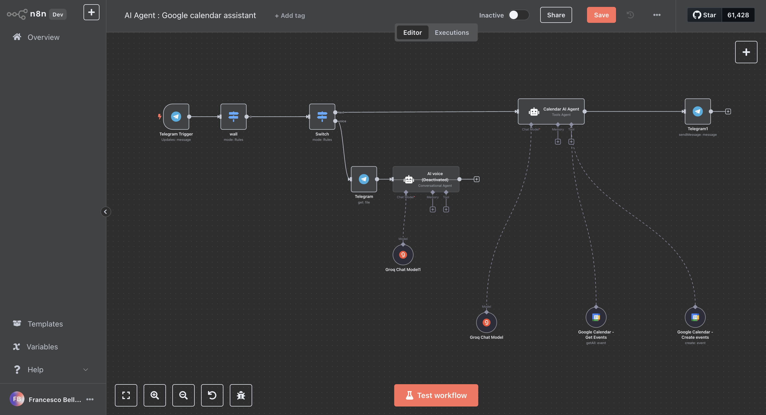Viewport: 766px width, 415px height.
Task: Open the Groq Chat Model1 node
Action: point(403,255)
